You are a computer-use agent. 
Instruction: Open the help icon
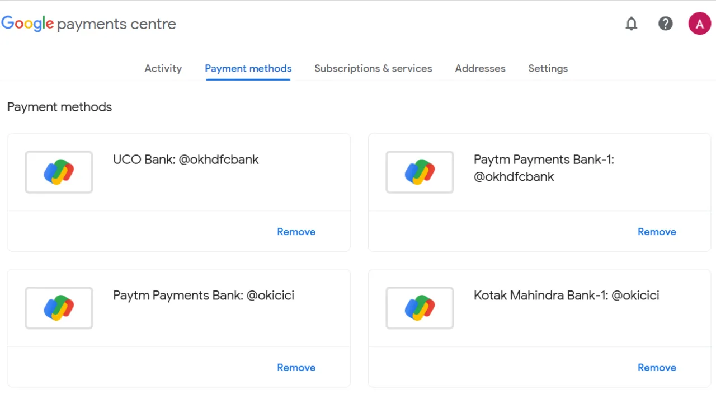666,24
